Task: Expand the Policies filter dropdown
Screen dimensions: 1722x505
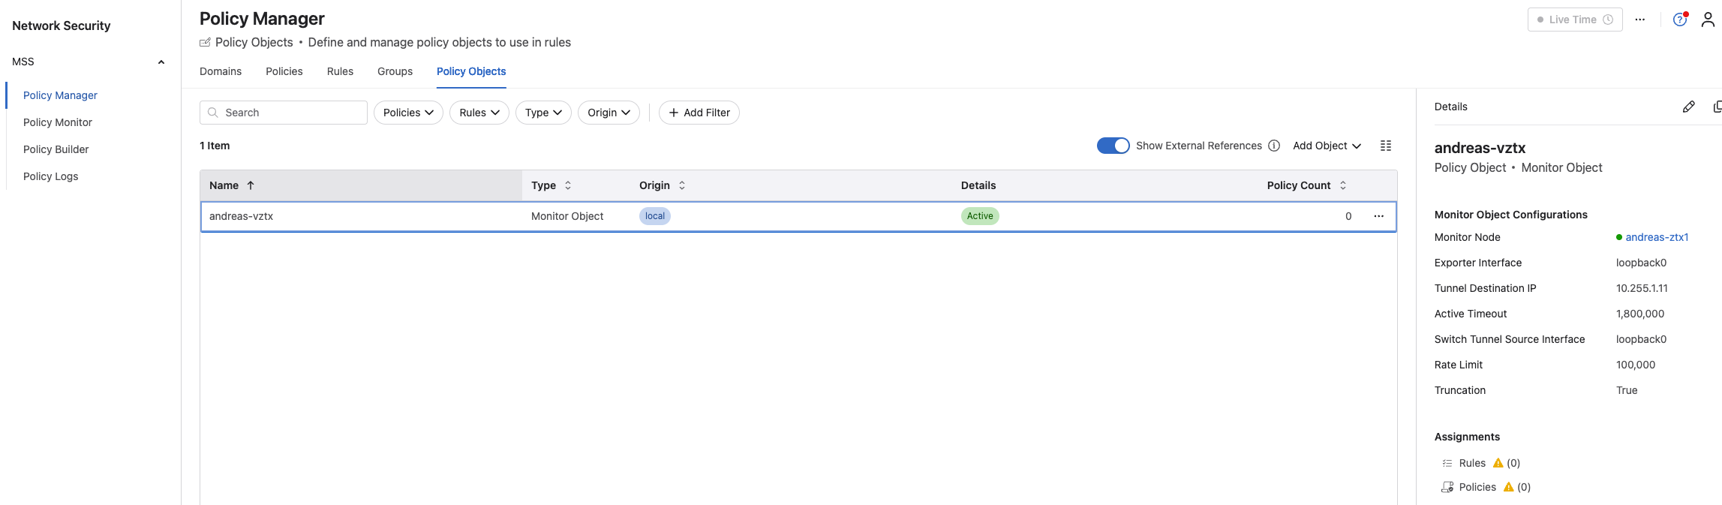Action: tap(408, 113)
